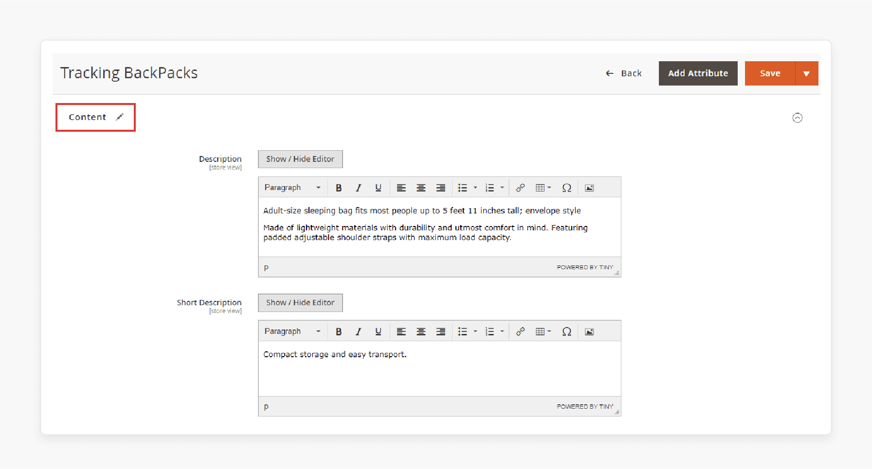
Task: Insert numbered list in Description editor
Action: pos(490,188)
